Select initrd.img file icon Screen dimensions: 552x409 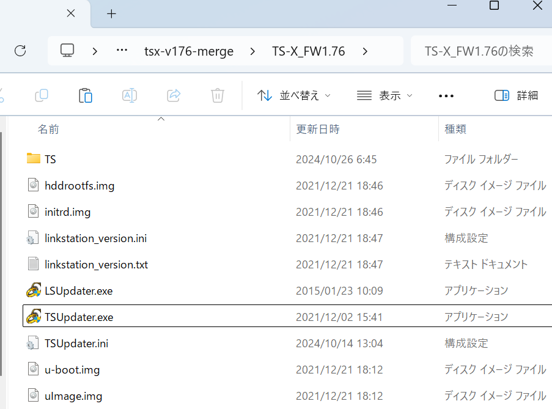pyautogui.click(x=34, y=211)
